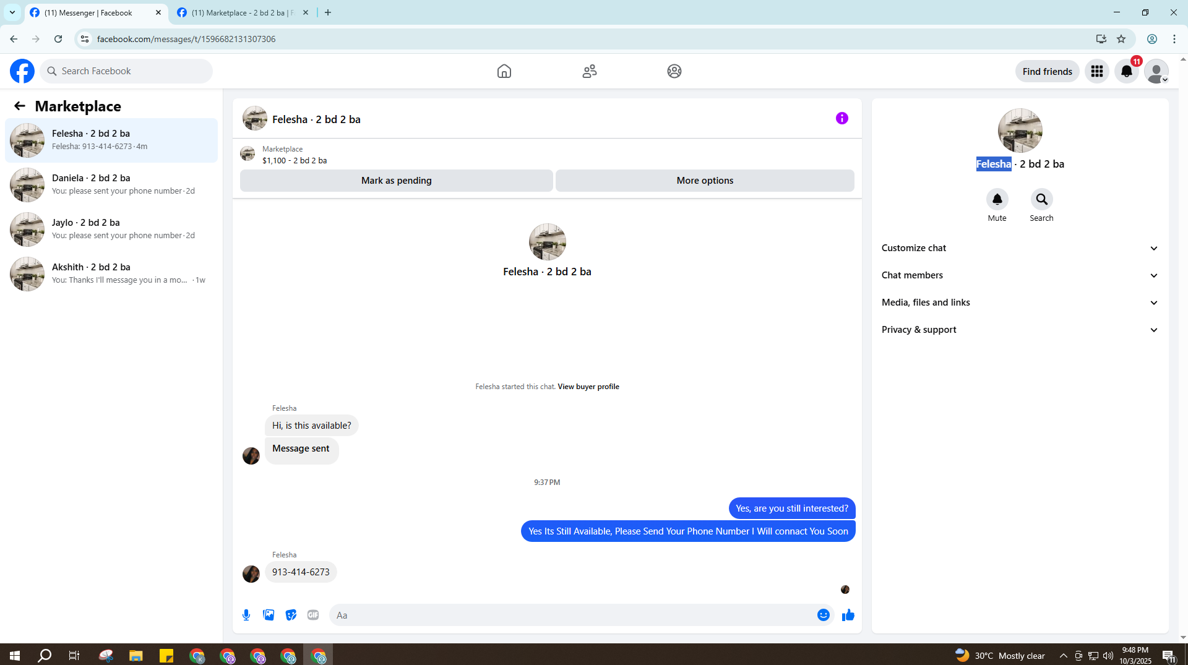Show hidden system tray icons

pyautogui.click(x=1064, y=656)
